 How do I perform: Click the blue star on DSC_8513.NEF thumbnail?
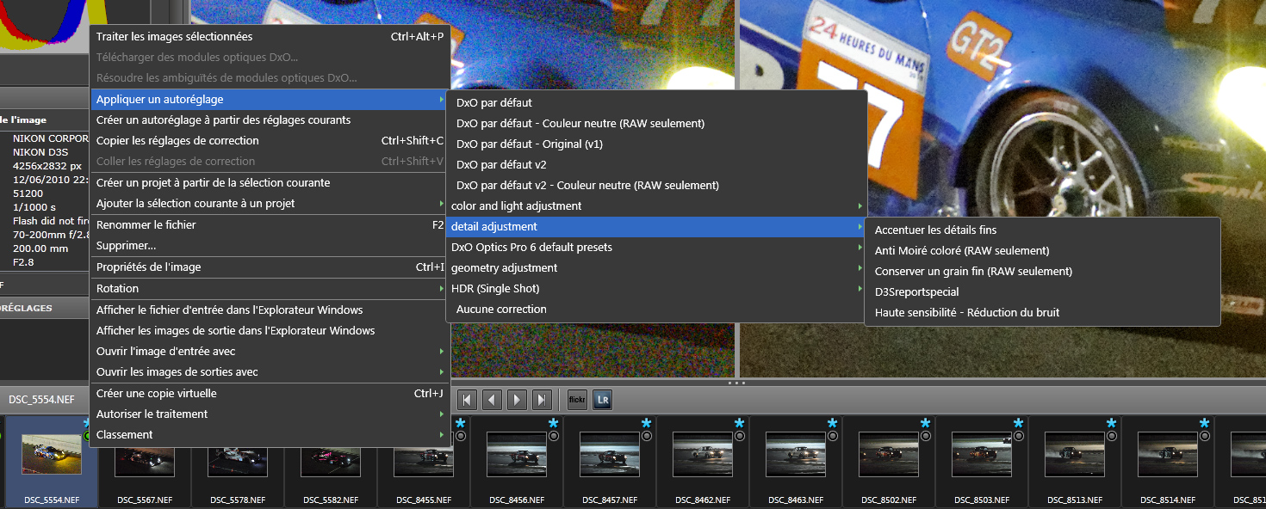click(1111, 424)
